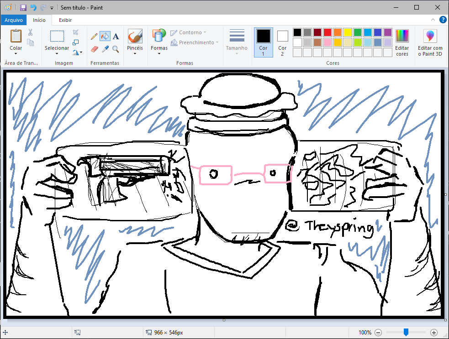Expand the Selecionar dropdown arrow
The width and height of the screenshot is (449, 339).
(57, 53)
